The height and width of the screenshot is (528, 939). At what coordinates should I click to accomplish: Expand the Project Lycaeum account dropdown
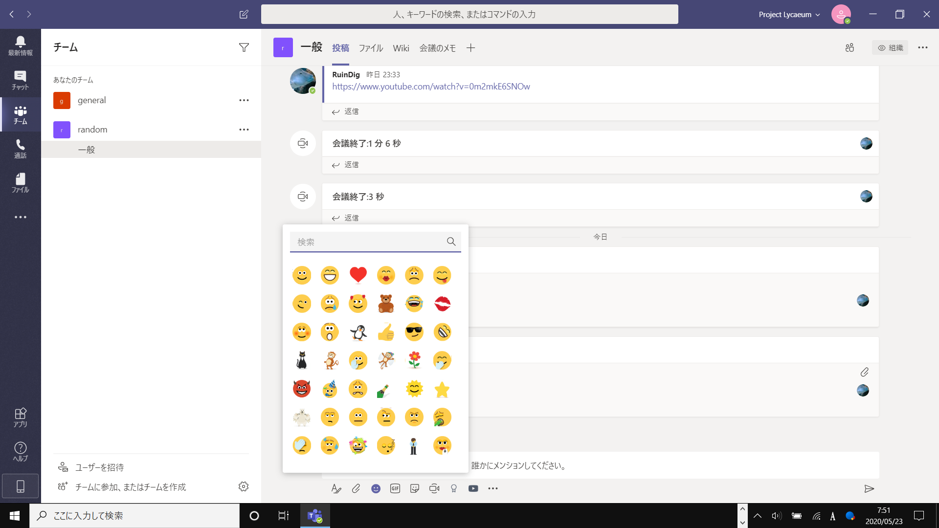(x=789, y=15)
